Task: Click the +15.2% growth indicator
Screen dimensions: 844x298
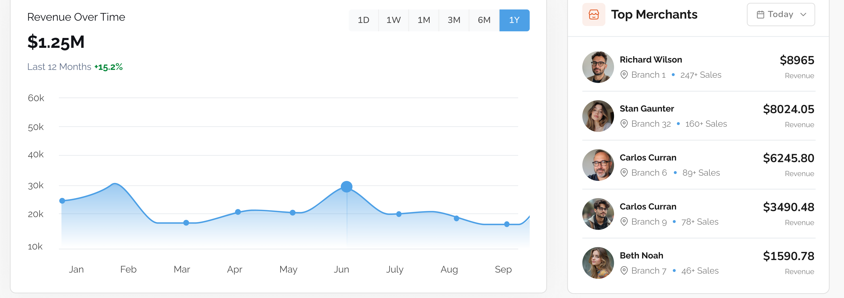Action: point(108,67)
